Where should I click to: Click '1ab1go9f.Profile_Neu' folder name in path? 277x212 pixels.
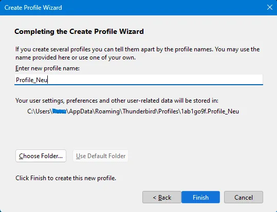coord(210,111)
